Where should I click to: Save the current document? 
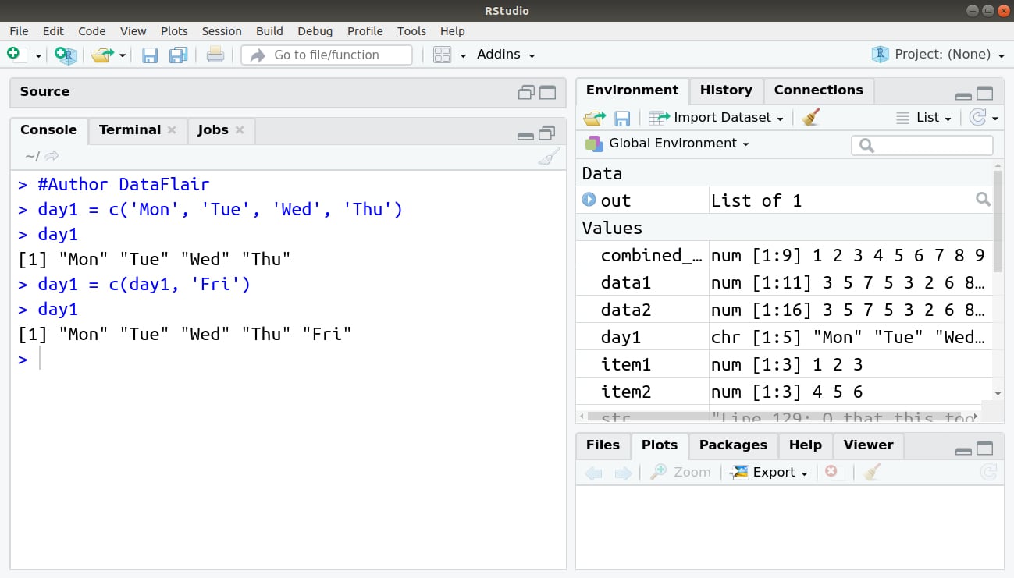(150, 55)
